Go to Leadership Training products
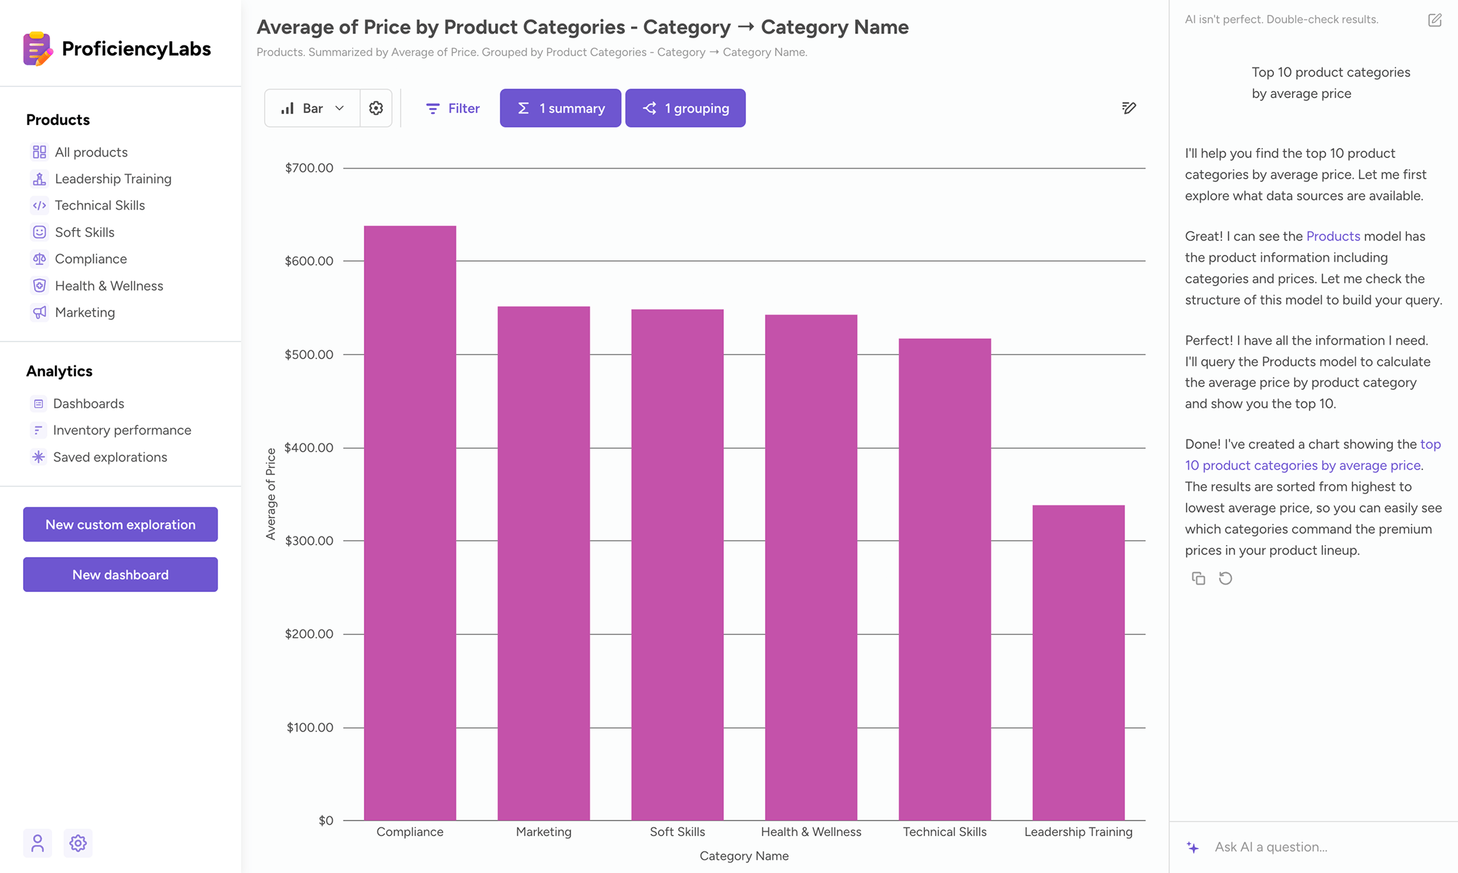1458x873 pixels. click(113, 179)
